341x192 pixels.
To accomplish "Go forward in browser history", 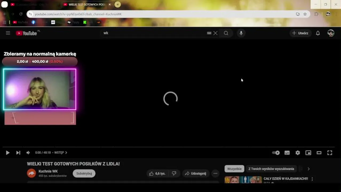I will coord(13,14).
